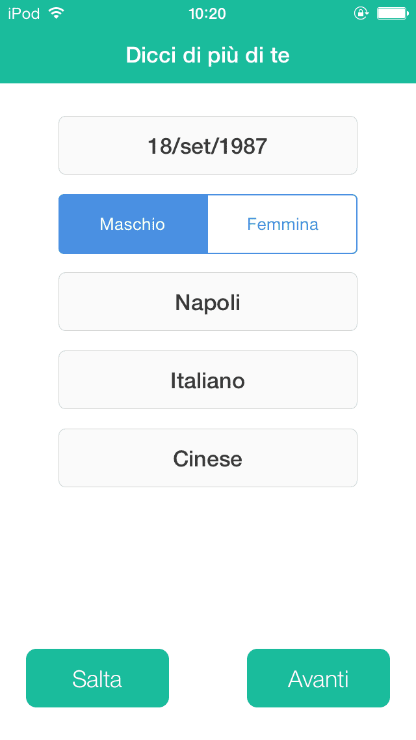Select Maschio gender option

tap(133, 224)
